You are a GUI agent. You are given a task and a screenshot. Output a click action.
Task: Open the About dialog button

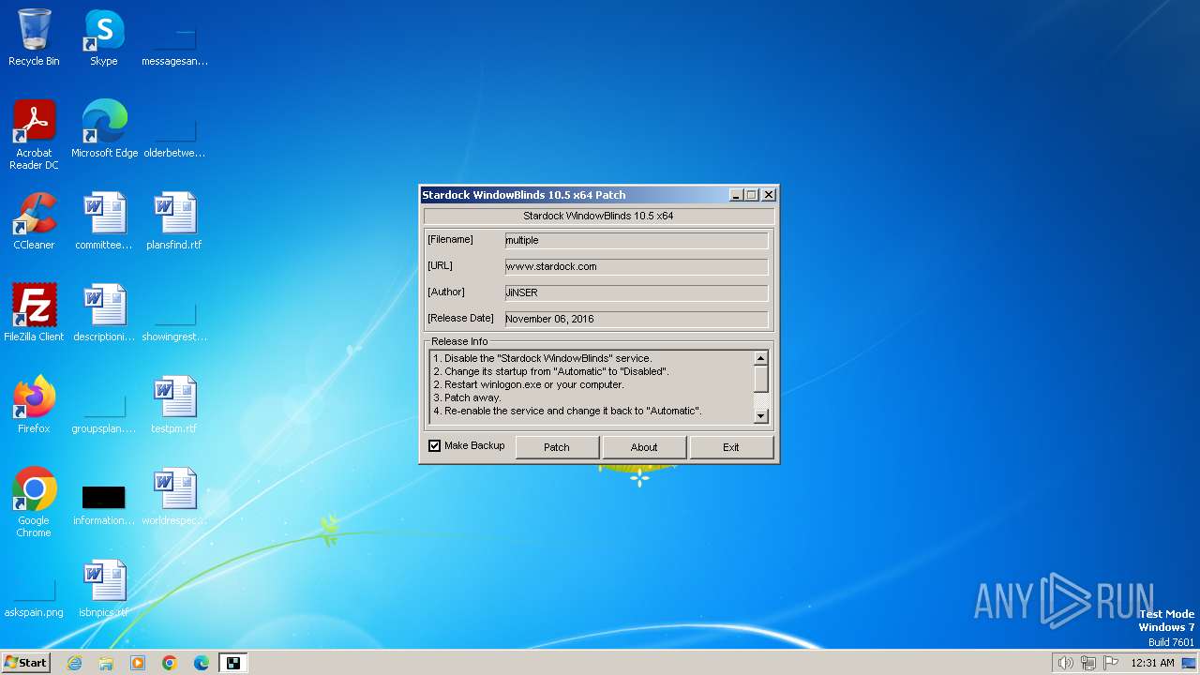[644, 447]
